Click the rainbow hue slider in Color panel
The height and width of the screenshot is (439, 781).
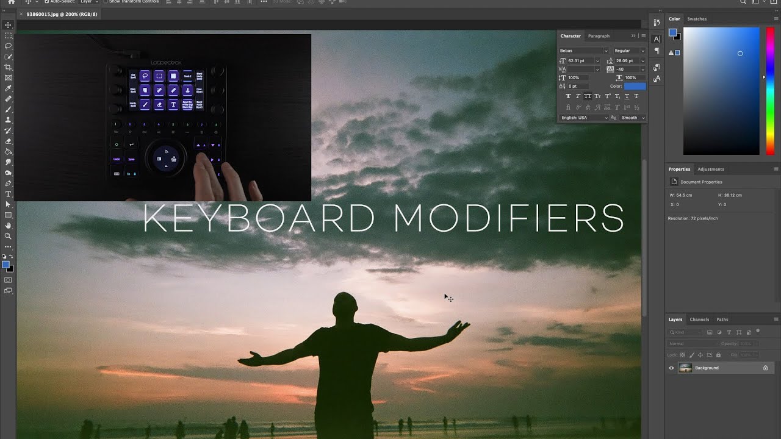(x=770, y=91)
